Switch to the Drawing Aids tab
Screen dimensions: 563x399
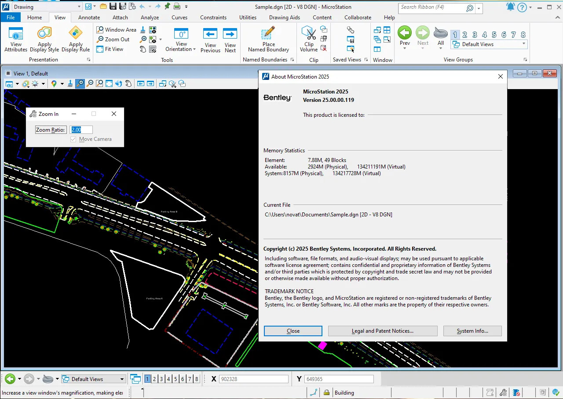tap(285, 18)
